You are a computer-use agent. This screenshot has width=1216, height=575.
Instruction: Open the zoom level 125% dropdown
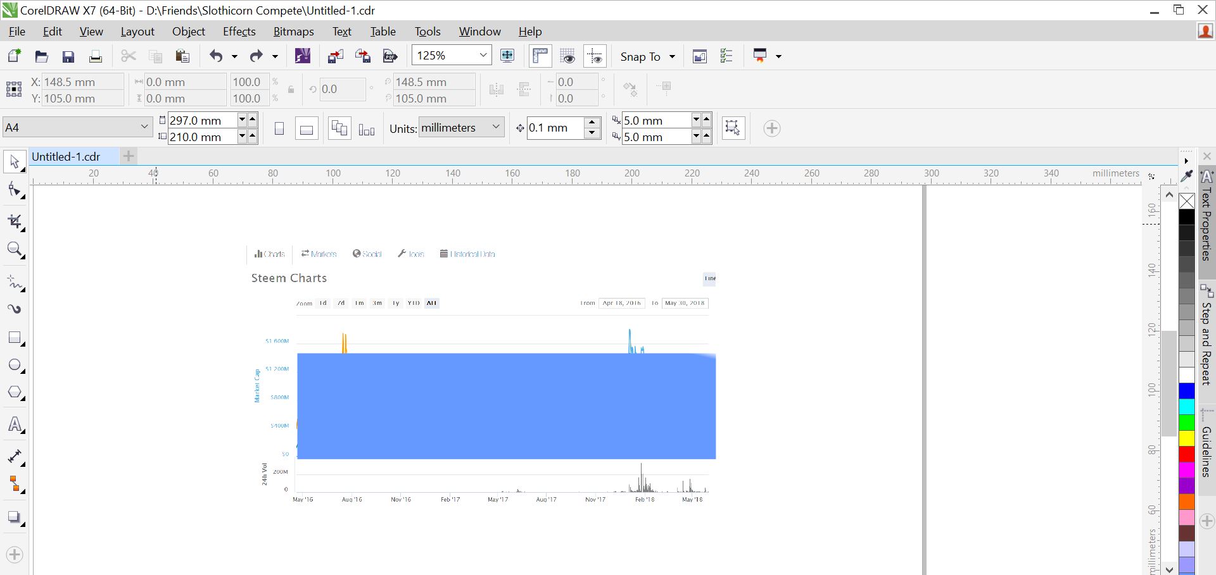pyautogui.click(x=483, y=56)
